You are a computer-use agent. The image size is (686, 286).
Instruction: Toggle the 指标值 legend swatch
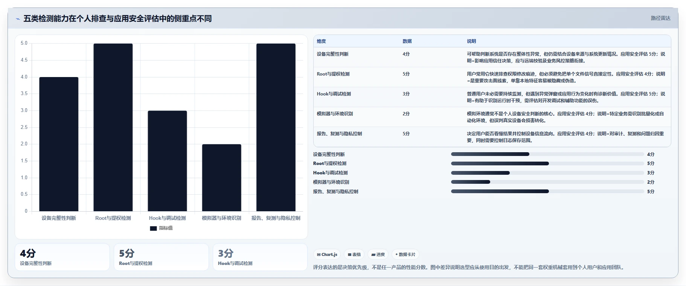point(153,228)
